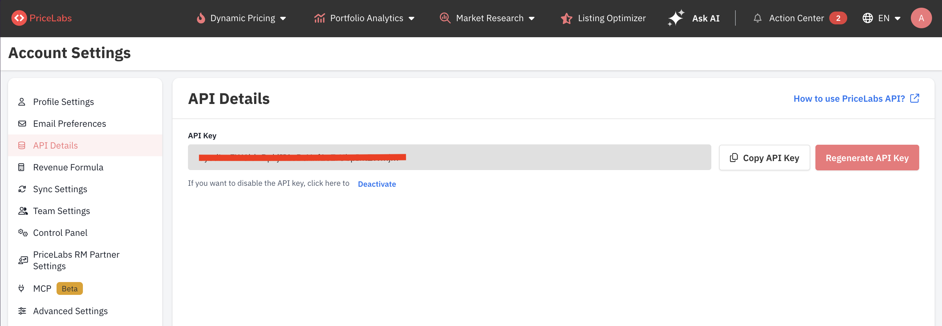Open Sync Settings
Image resolution: width=942 pixels, height=326 pixels.
point(85,189)
